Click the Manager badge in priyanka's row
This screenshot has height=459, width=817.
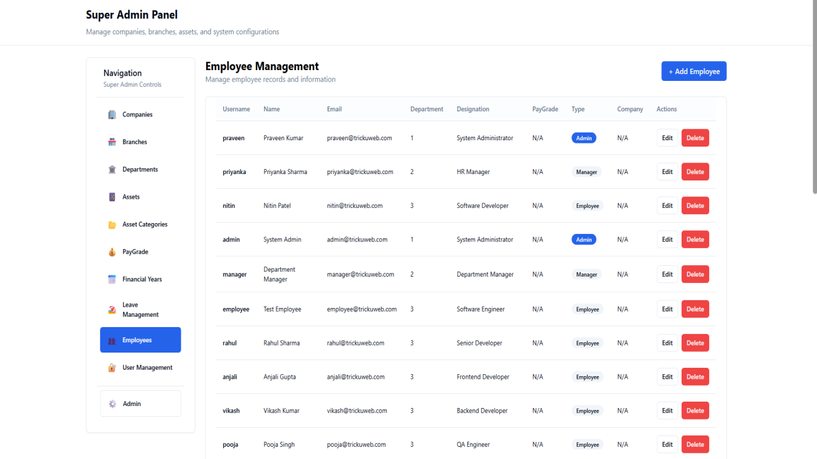pos(587,172)
